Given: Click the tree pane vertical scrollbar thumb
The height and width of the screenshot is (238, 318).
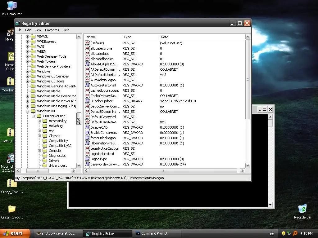Looking at the screenshot, I should click(79, 119).
